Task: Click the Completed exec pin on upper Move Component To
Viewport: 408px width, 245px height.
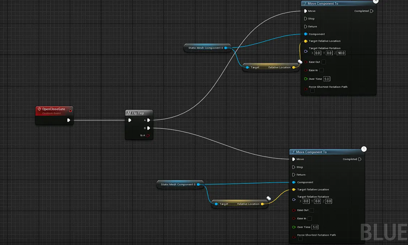Action: 371,11
